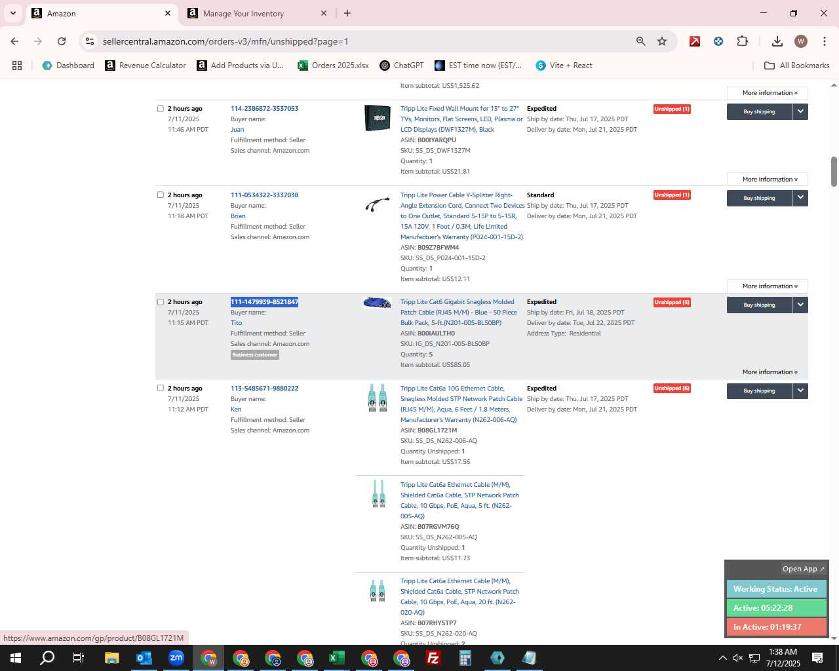Open Zoom from the taskbar
Screen dimensions: 839x671
[176, 658]
